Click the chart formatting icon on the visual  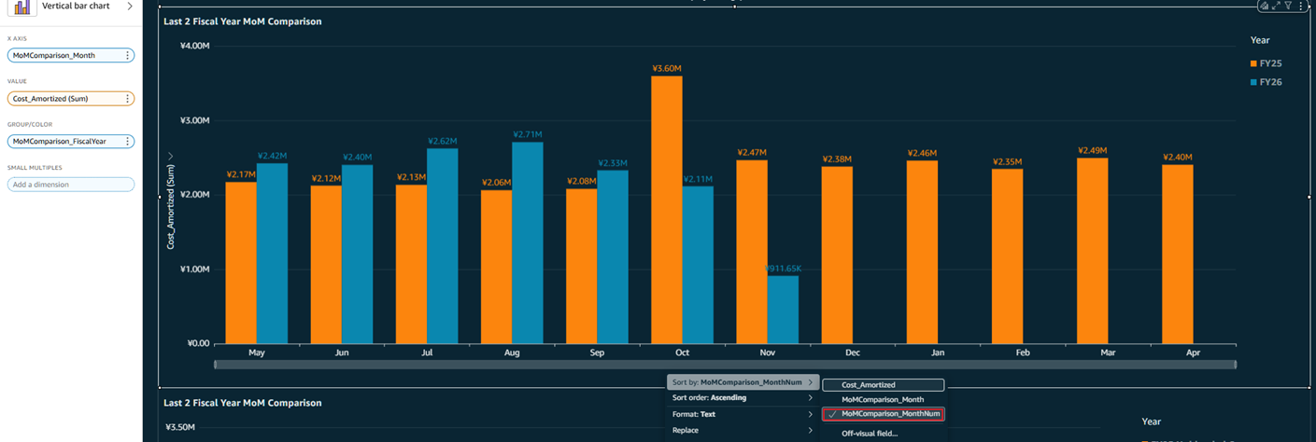click(1264, 6)
